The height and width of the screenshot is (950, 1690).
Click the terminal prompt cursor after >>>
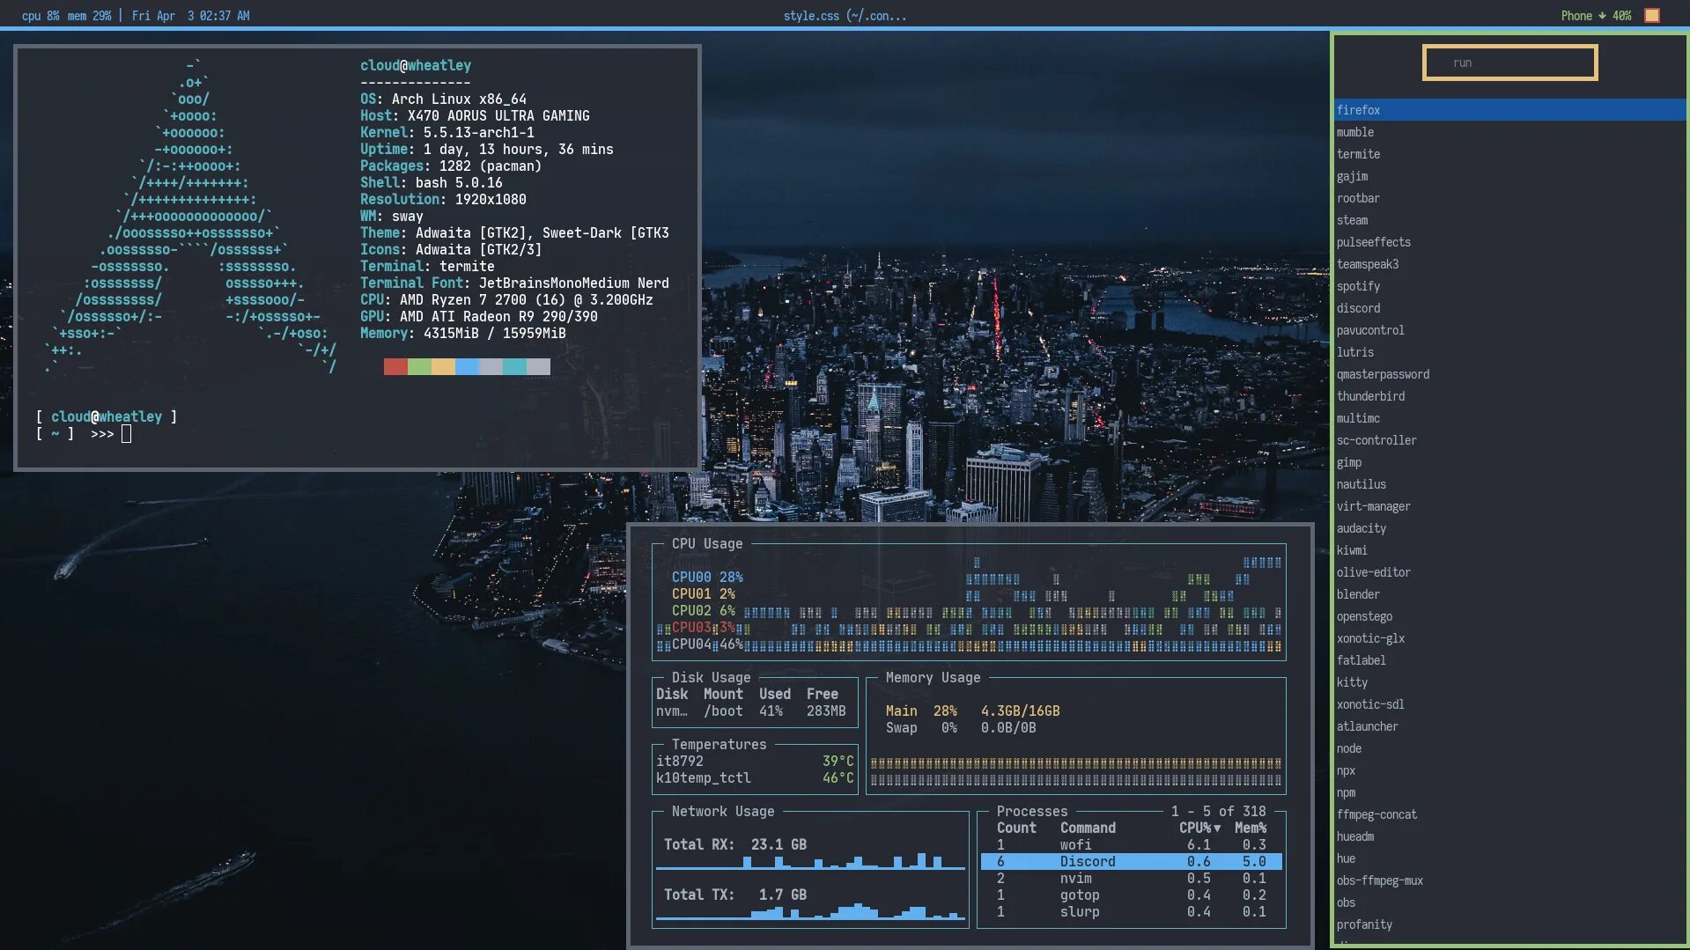click(x=126, y=433)
